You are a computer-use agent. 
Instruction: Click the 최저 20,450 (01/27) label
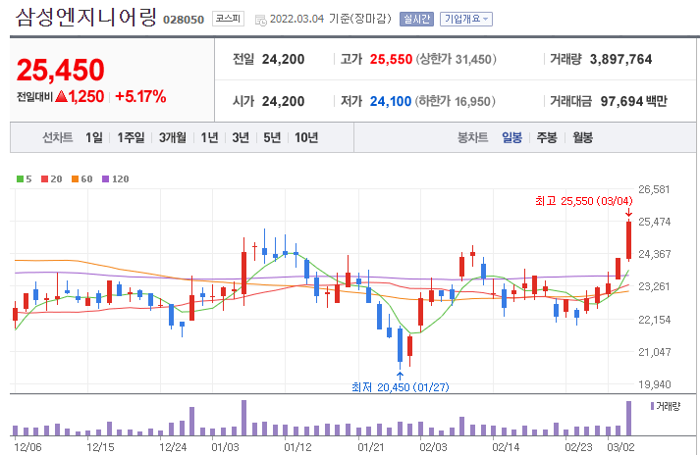click(x=401, y=387)
